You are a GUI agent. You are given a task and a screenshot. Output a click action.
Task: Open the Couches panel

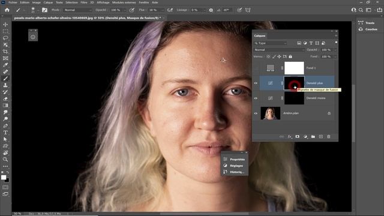[x=368, y=29]
